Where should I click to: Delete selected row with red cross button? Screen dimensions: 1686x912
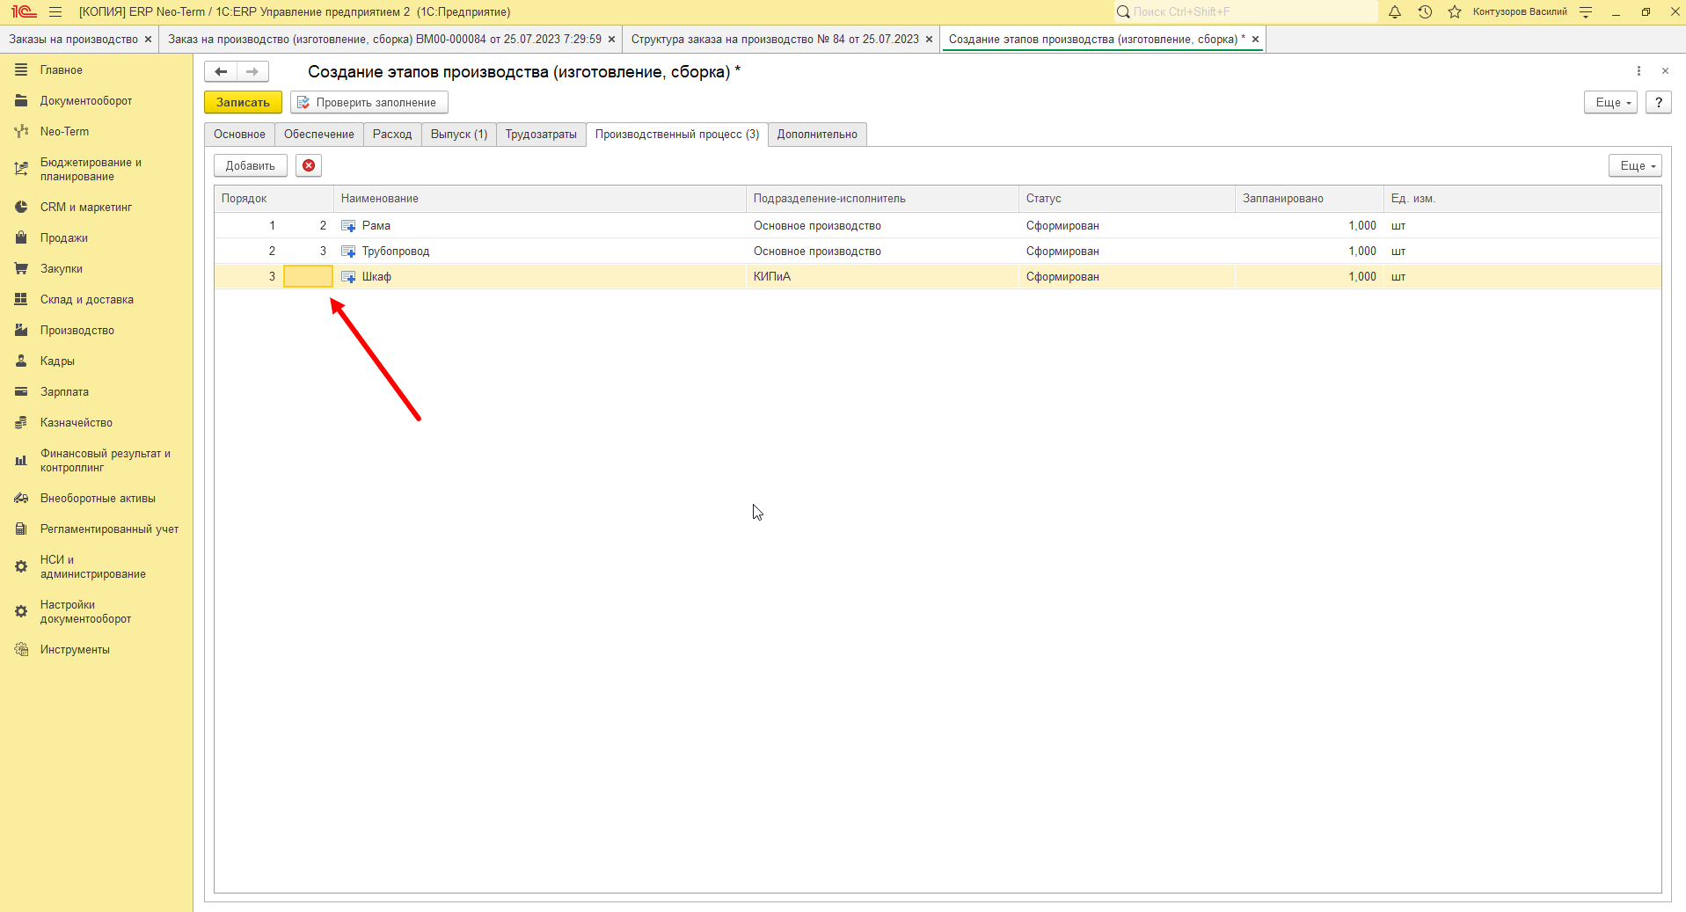pos(309,165)
